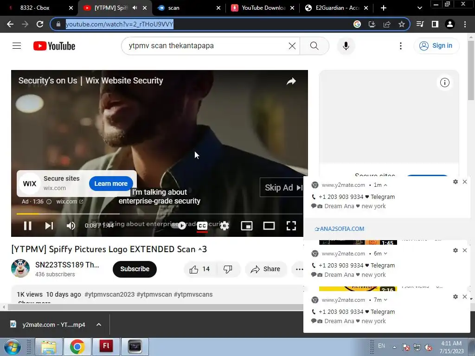This screenshot has width=475, height=356.
Task: Open a new tab
Action: click(x=384, y=8)
